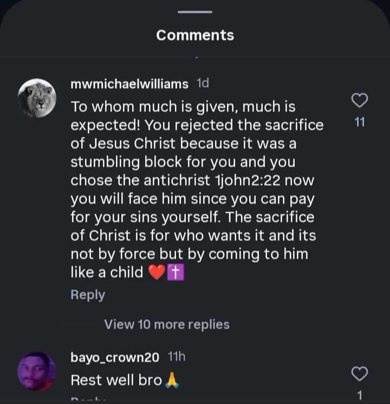390x404 pixels.
Task: View the 11 likes count
Action: tap(360, 122)
